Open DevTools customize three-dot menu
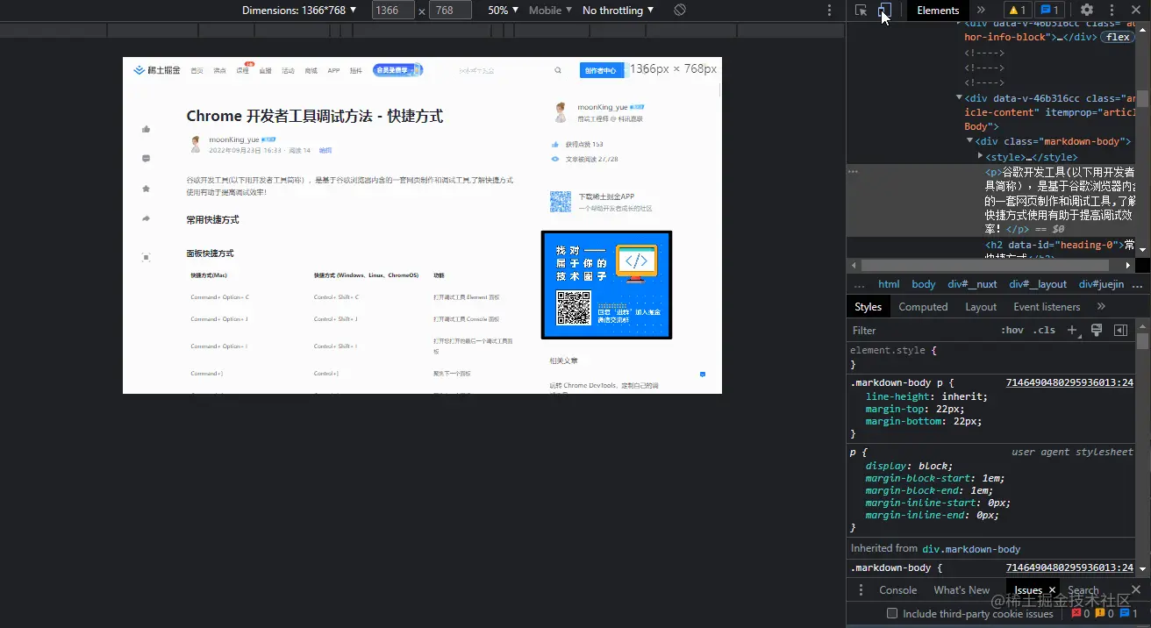1151x628 pixels. [x=1112, y=11]
